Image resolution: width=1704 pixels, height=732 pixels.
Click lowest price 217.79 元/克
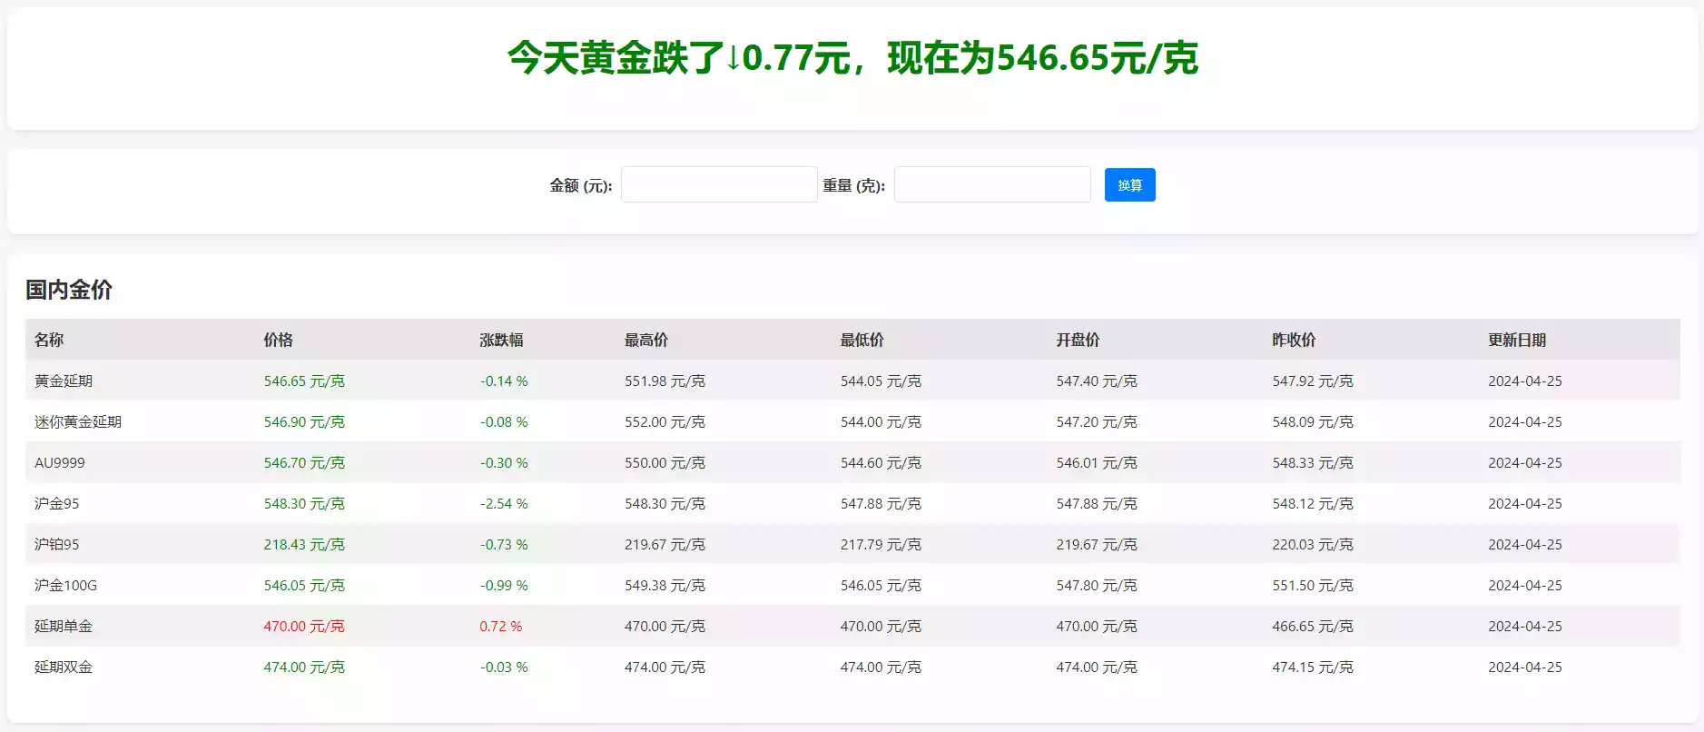click(881, 544)
